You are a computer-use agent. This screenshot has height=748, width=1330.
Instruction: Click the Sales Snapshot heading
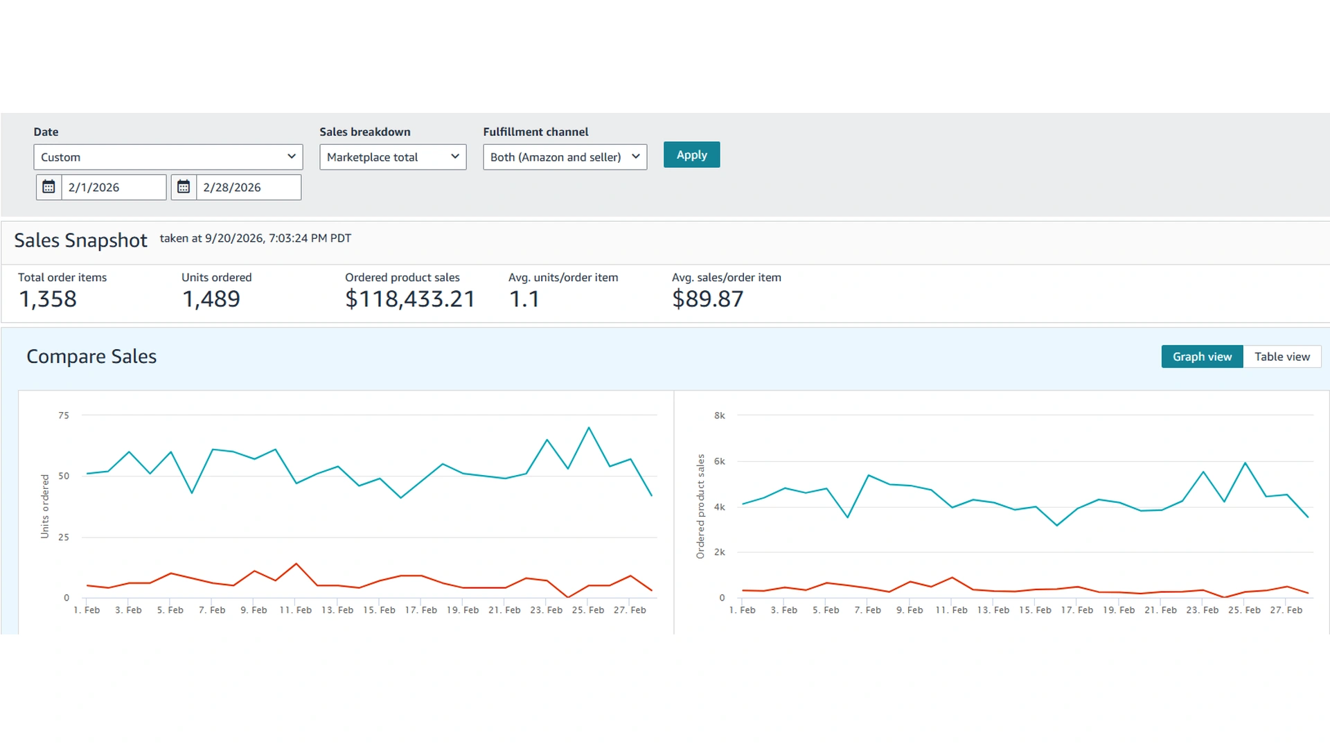(81, 240)
